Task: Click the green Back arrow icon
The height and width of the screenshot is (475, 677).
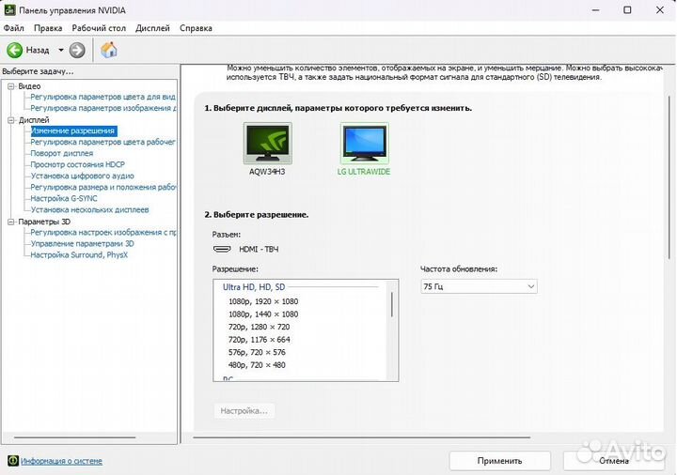Action: pyautogui.click(x=15, y=50)
